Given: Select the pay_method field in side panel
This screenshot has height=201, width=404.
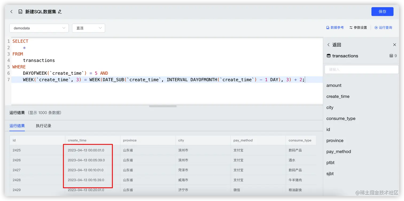Looking at the screenshot, I should (339, 152).
